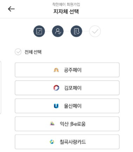Screen dimensions: 133x152
Task: Click the 울산페이 blue U logo
Action: click(56, 106)
